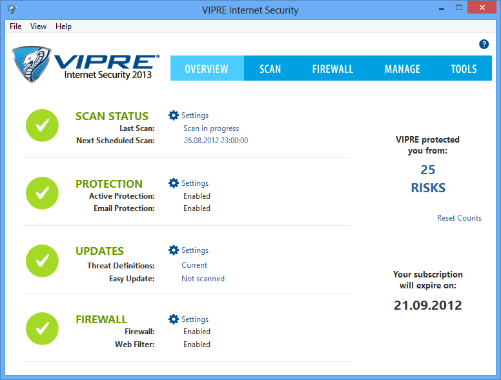Click the green FIREWALL section heading

[101, 319]
